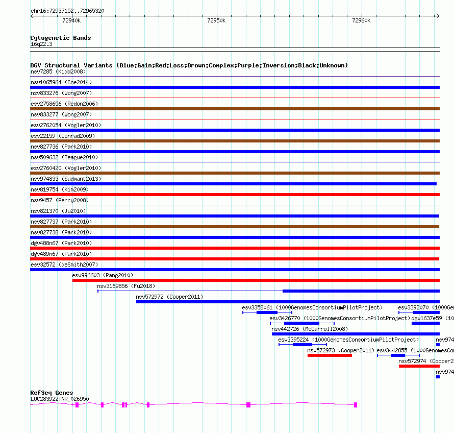Image resolution: width=454 pixels, height=433 pixels.
Task: Open nsv827738 (Park2010) label
Action: (61, 232)
